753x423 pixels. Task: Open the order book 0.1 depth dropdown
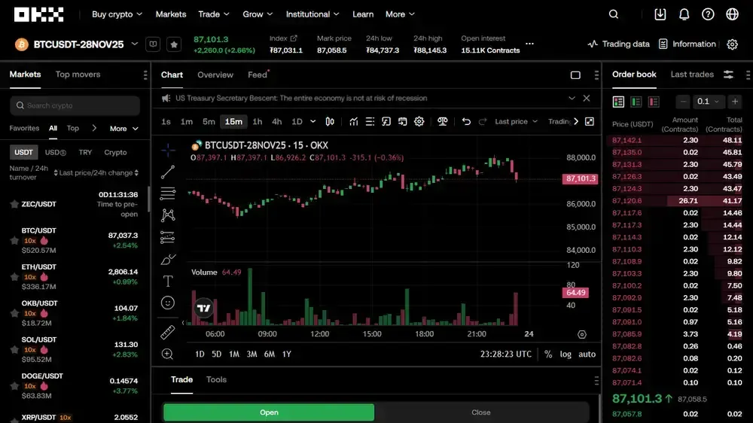pos(708,102)
